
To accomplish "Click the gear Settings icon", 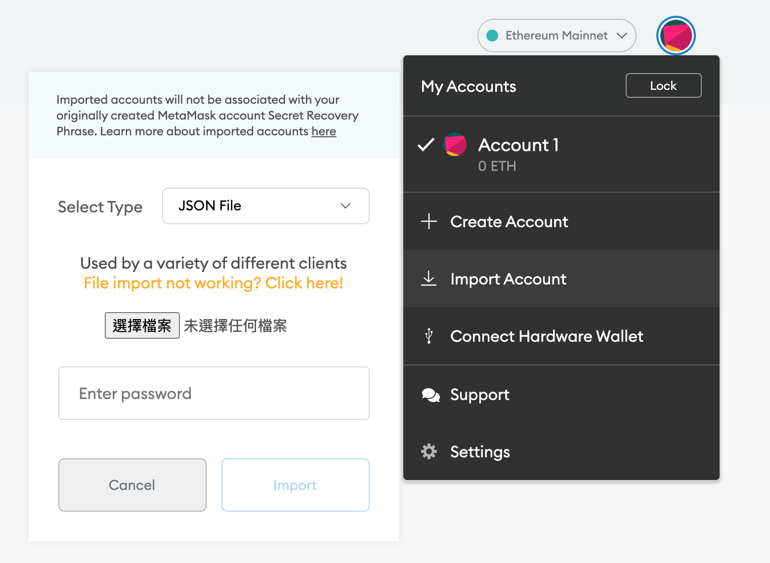I will coord(429,451).
